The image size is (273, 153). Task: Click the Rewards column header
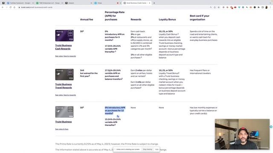coord(136,20)
